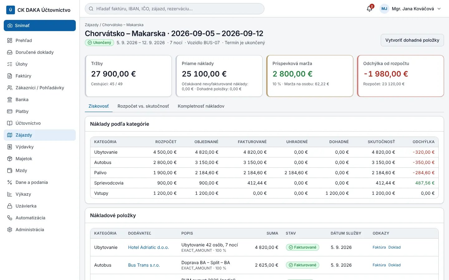Viewport: 449px width, 280px height.
Task: Click the Mzdy wallet icon
Action: click(x=10, y=170)
